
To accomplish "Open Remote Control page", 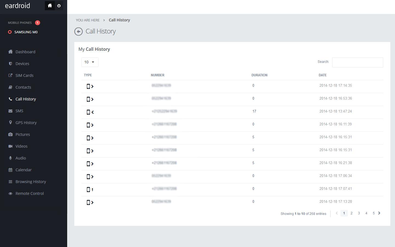I will 30,193.
